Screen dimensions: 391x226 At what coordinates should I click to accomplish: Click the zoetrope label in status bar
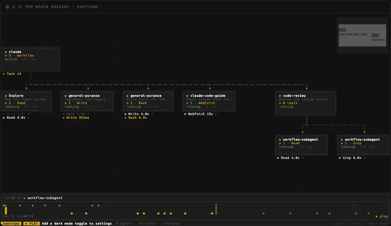pyautogui.click(x=11, y=224)
